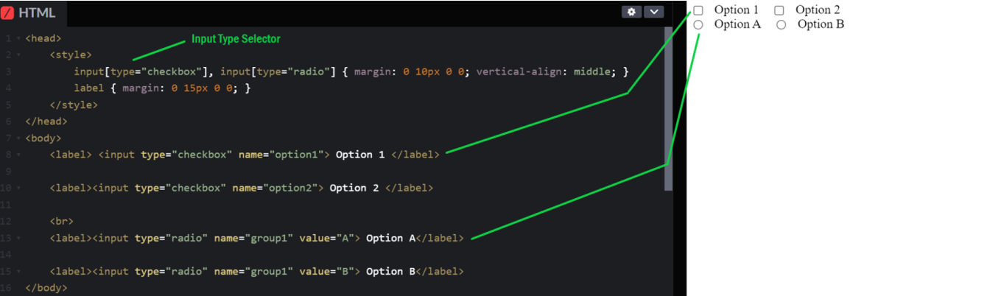Collapse the style tag fold arrow
Screen dimensions: 1004x296
(x=18, y=54)
